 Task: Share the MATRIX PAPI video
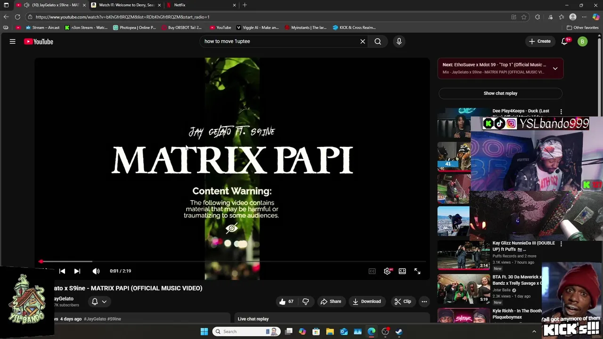pyautogui.click(x=331, y=301)
